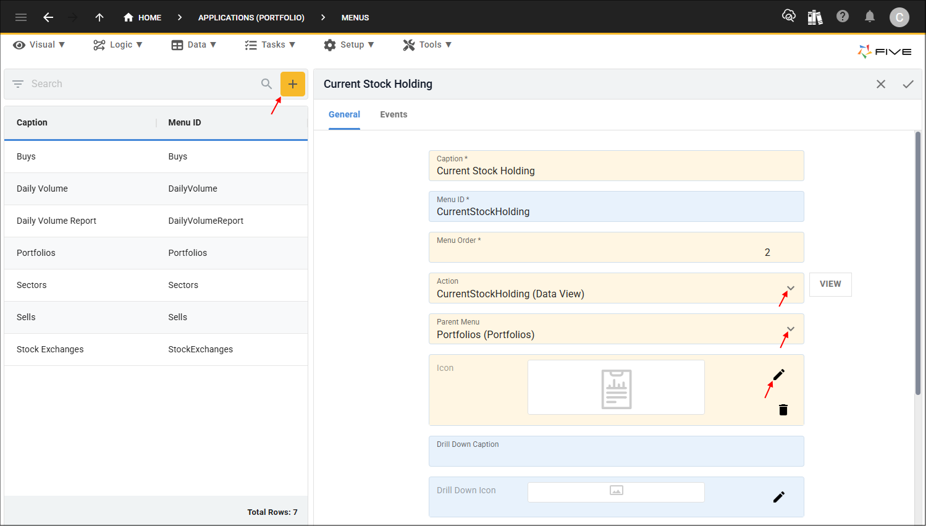The height and width of the screenshot is (526, 926).
Task: Click the Drill Down Caption field
Action: [617, 451]
